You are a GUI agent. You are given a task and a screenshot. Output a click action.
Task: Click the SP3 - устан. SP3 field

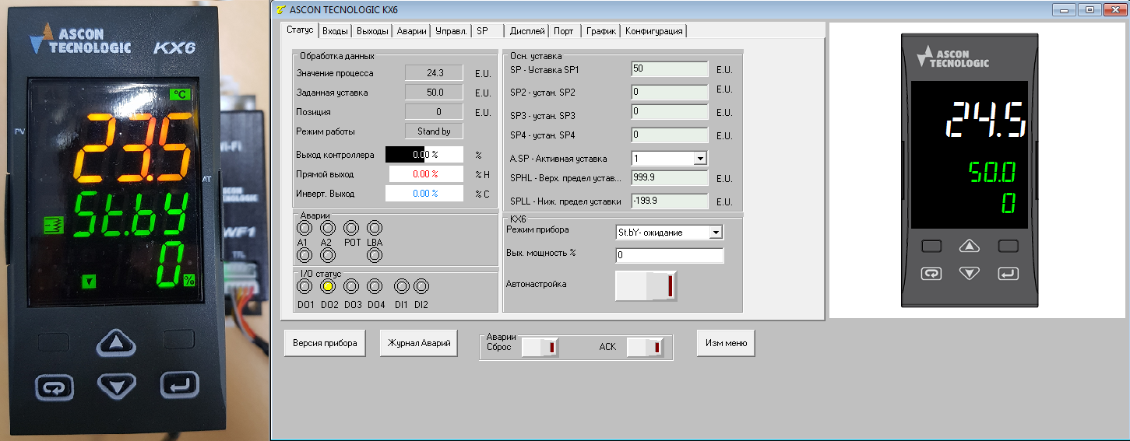coord(669,112)
